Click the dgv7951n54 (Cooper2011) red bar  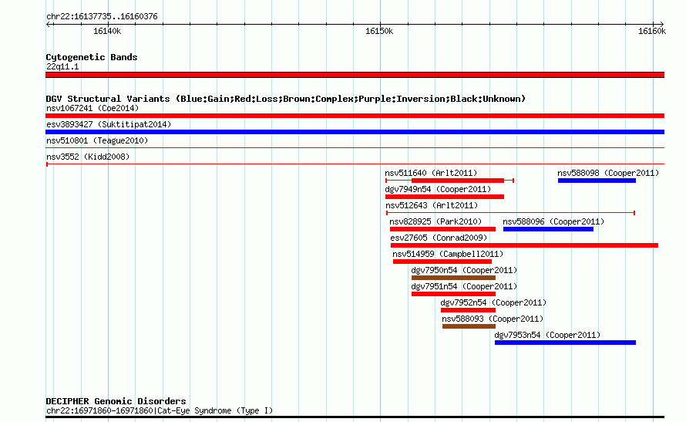pos(453,294)
